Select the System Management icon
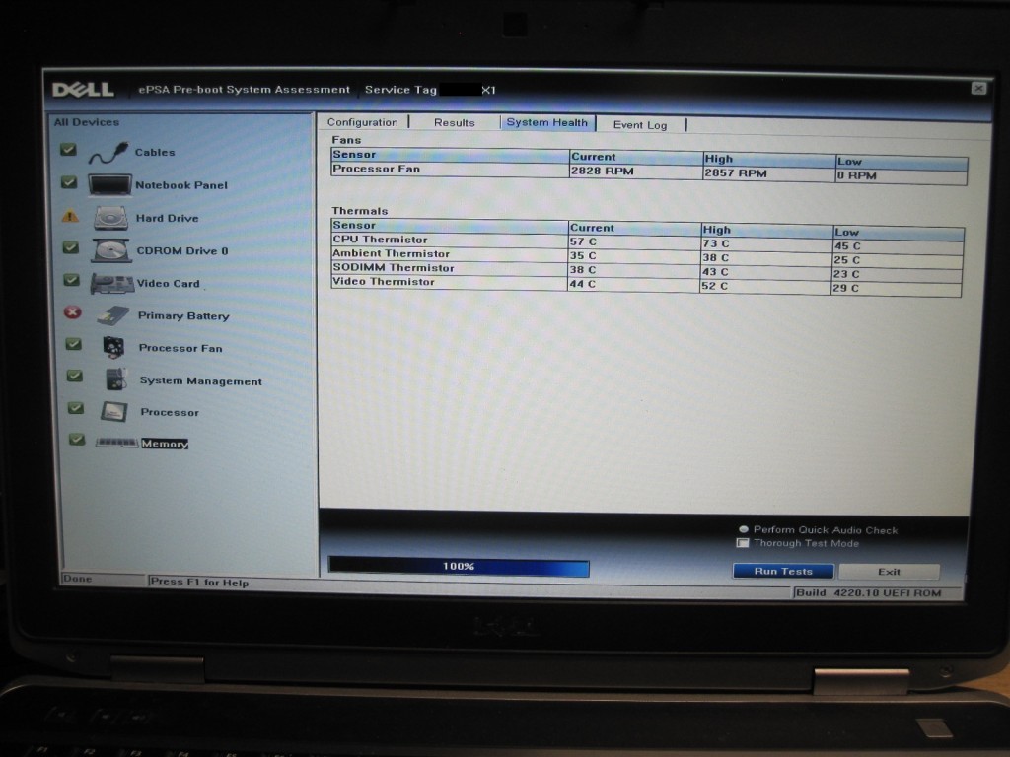This screenshot has height=757, width=1010. 115,379
